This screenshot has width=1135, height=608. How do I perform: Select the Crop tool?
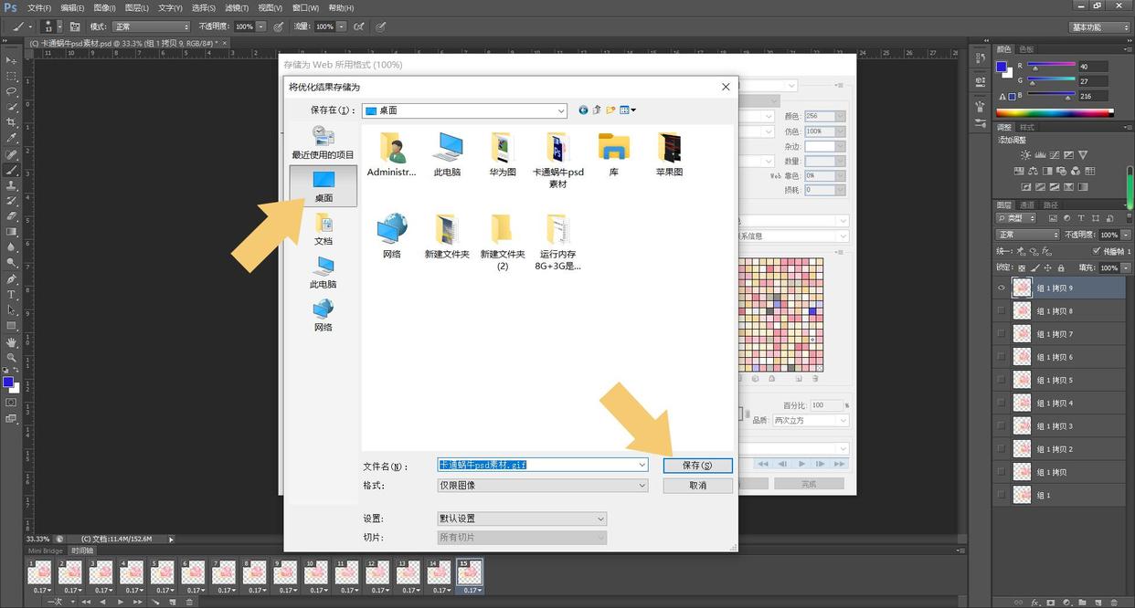pyautogui.click(x=12, y=122)
